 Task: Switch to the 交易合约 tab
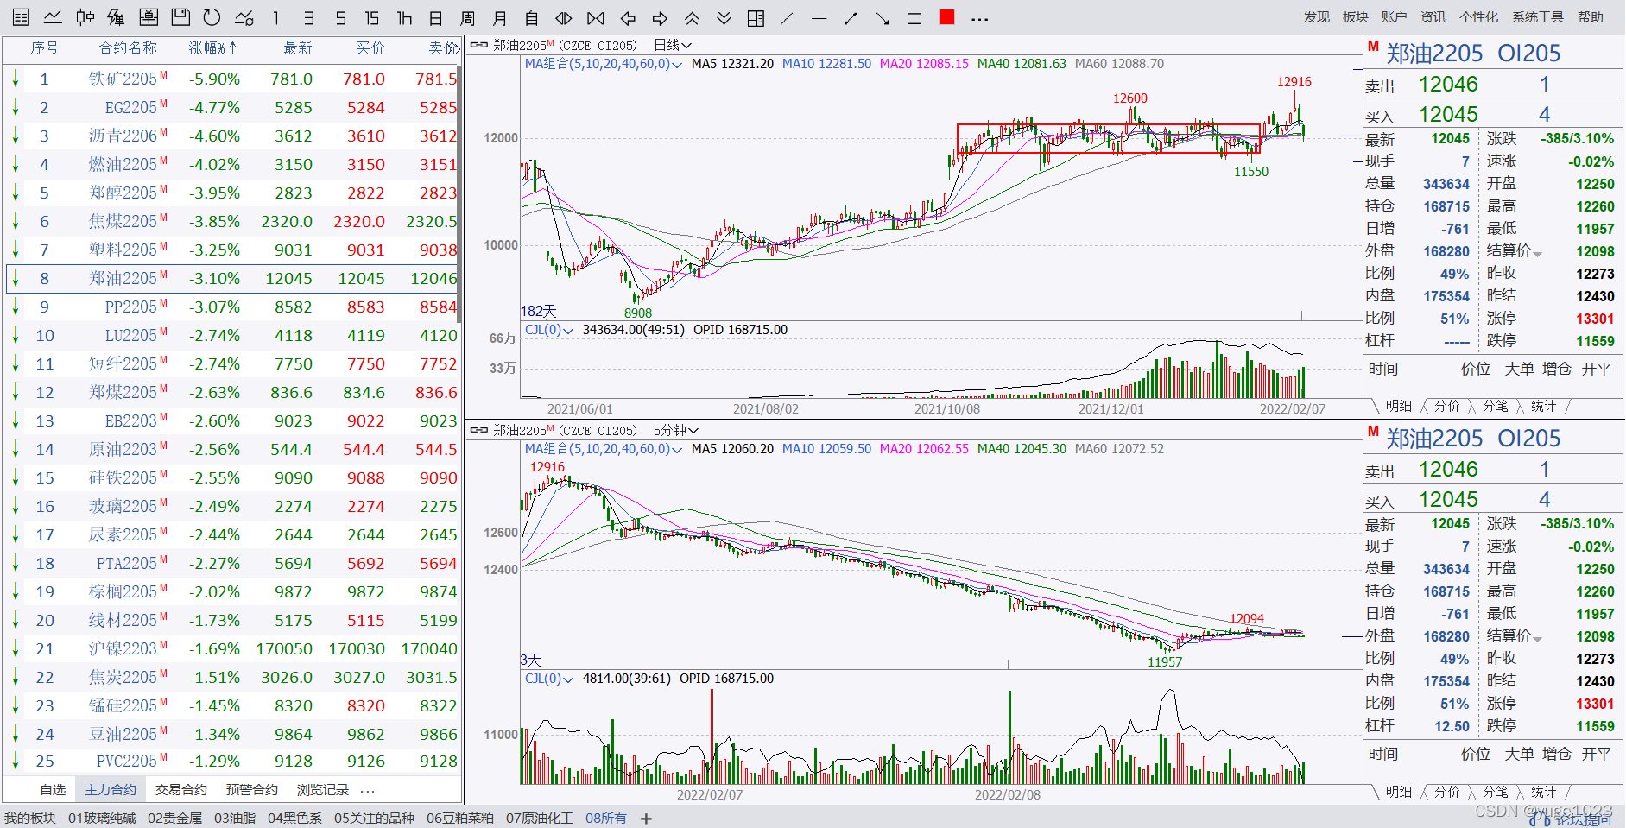(180, 790)
